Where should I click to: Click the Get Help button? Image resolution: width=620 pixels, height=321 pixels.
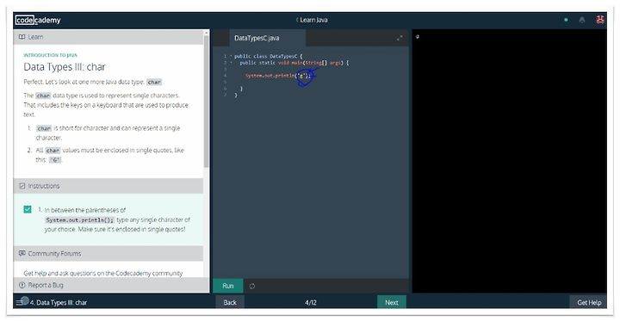click(x=589, y=302)
